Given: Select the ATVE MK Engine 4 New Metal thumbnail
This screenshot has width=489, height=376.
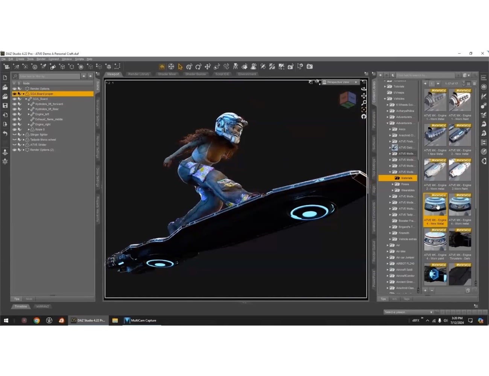Looking at the screenshot, I should click(x=435, y=203).
